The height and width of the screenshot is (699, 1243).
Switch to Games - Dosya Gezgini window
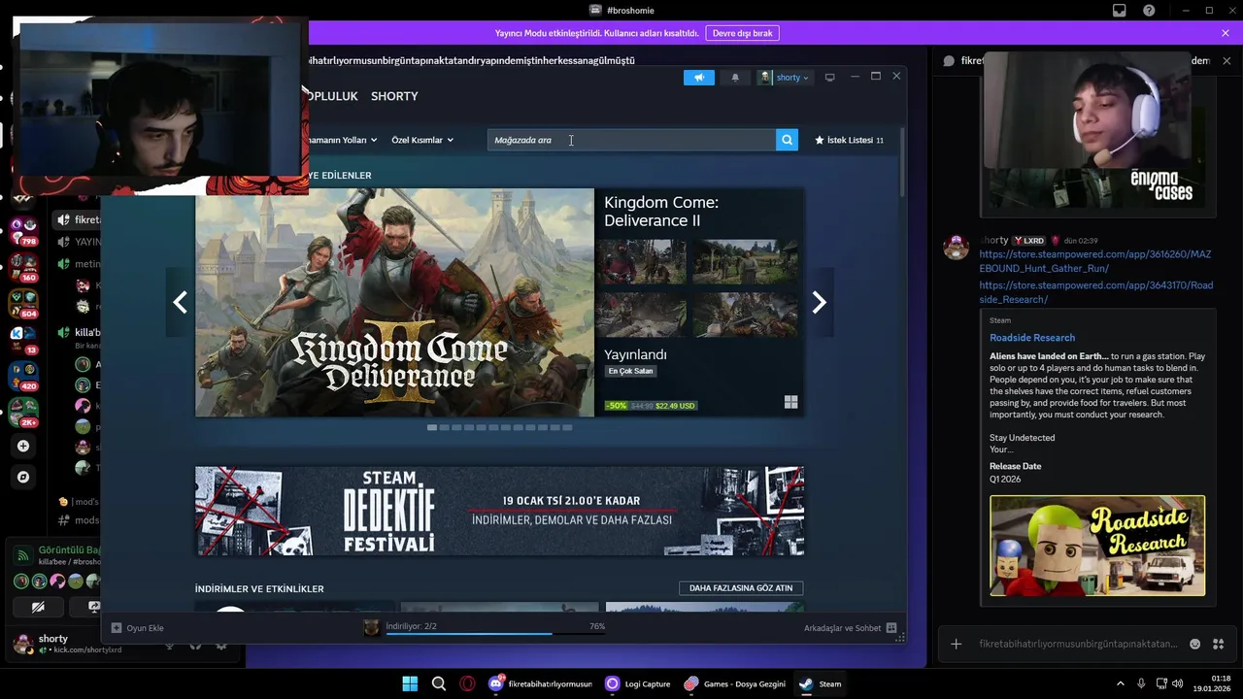point(735,683)
